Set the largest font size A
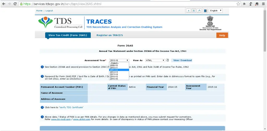Screen dimensions: 267x131 pos(199,11)
